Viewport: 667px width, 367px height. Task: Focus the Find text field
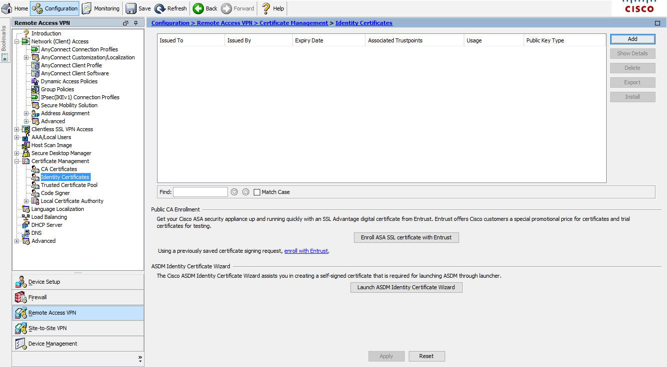tap(200, 192)
